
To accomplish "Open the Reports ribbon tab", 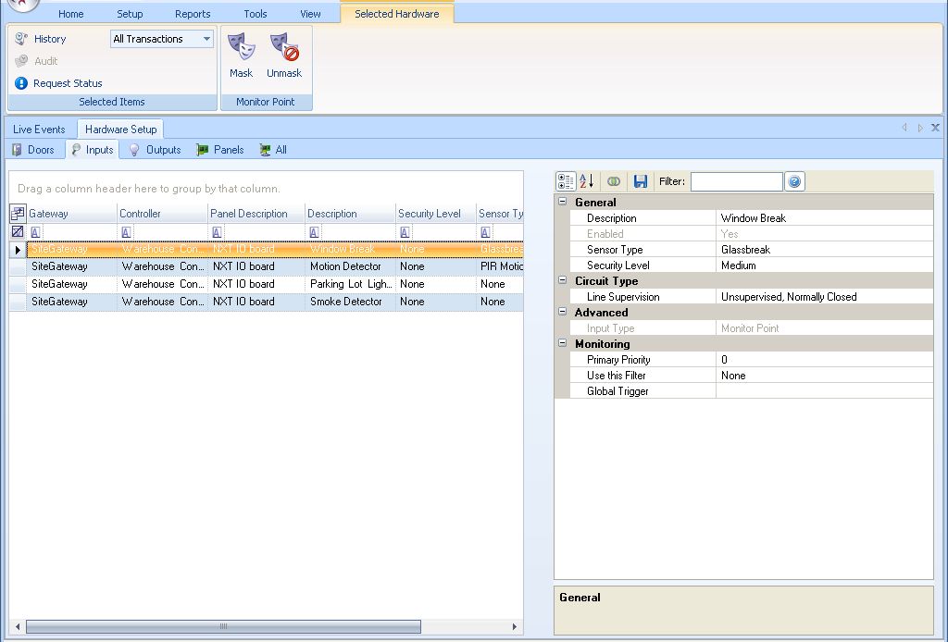I will 193,14.
